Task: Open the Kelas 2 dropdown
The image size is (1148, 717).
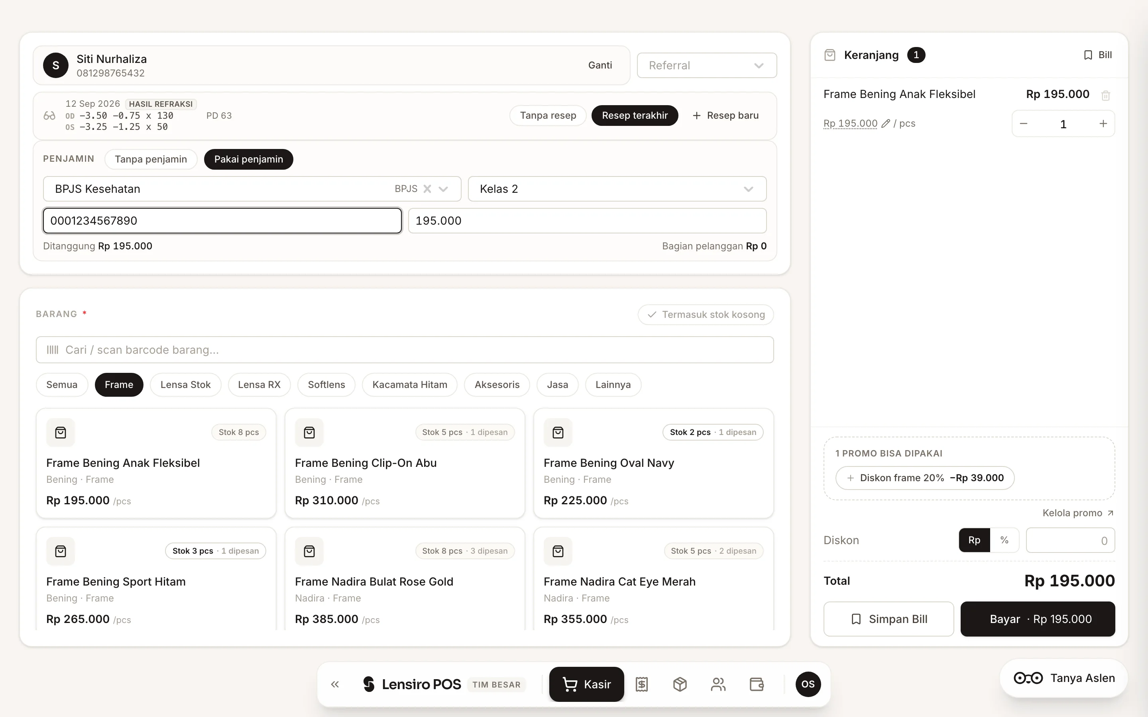Action: 617,189
